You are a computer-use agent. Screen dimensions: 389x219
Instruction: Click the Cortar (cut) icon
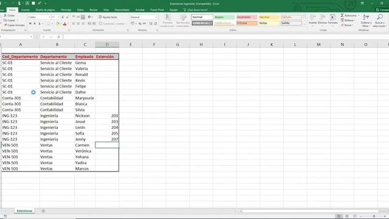5,15
